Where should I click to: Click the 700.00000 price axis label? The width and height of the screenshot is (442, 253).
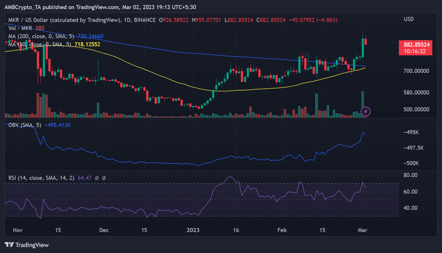(x=416, y=71)
